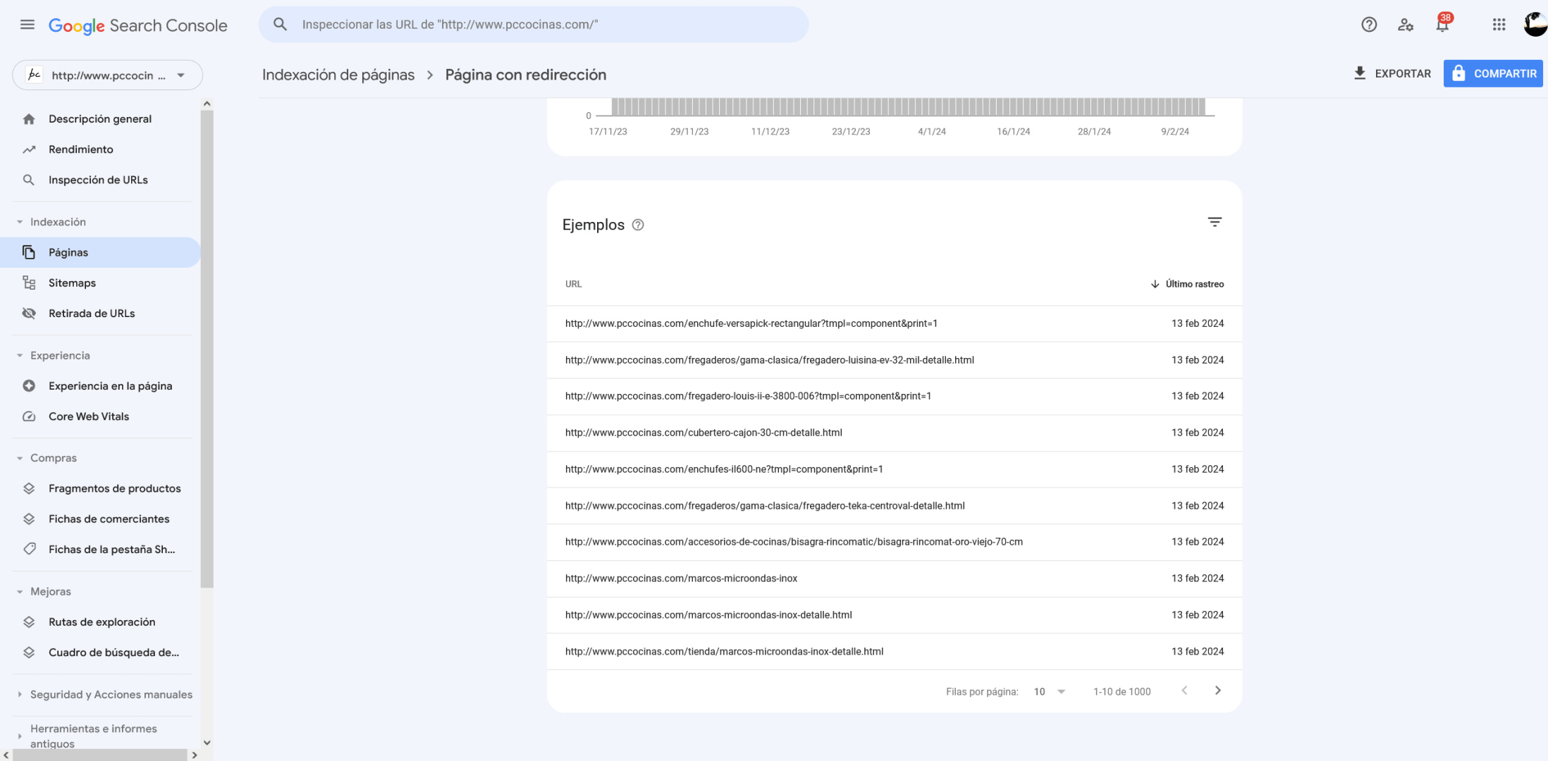Collapse the Indexación section
The height and width of the screenshot is (761, 1548).
20,222
